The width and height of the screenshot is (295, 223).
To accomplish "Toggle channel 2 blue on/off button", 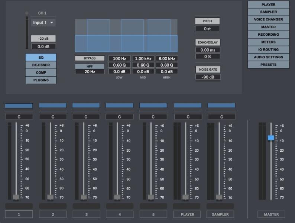I will click(x=53, y=106).
